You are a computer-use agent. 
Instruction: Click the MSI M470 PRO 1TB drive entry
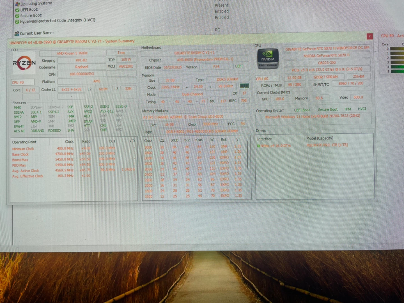coord(327,145)
